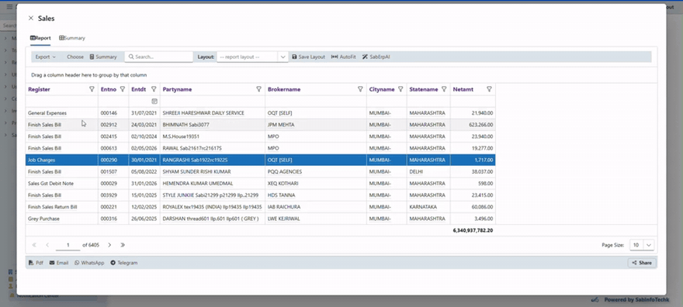Expand the report layout dropdown arrow

click(x=283, y=57)
